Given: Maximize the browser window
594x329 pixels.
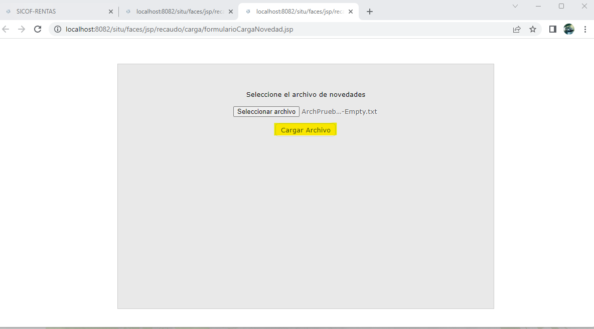Looking at the screenshot, I should point(561,6).
